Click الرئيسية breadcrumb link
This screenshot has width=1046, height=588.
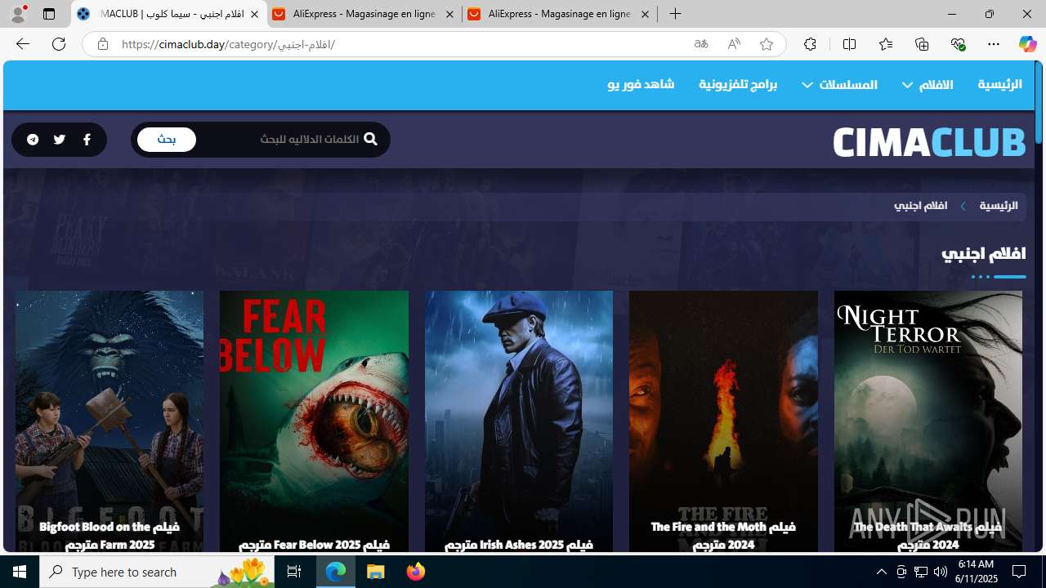[999, 206]
